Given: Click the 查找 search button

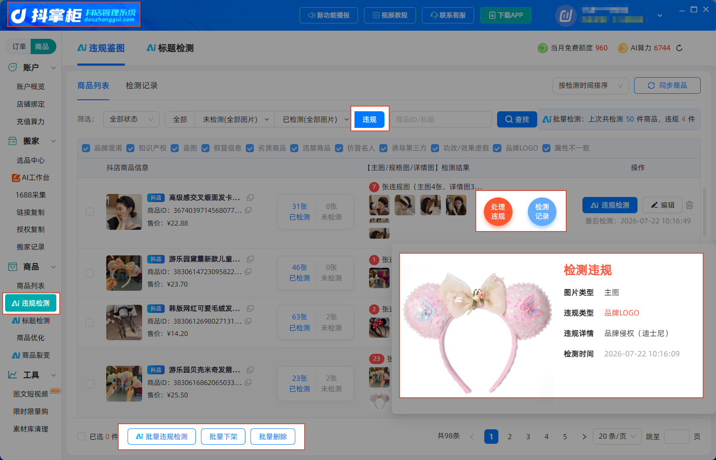Looking at the screenshot, I should [517, 119].
